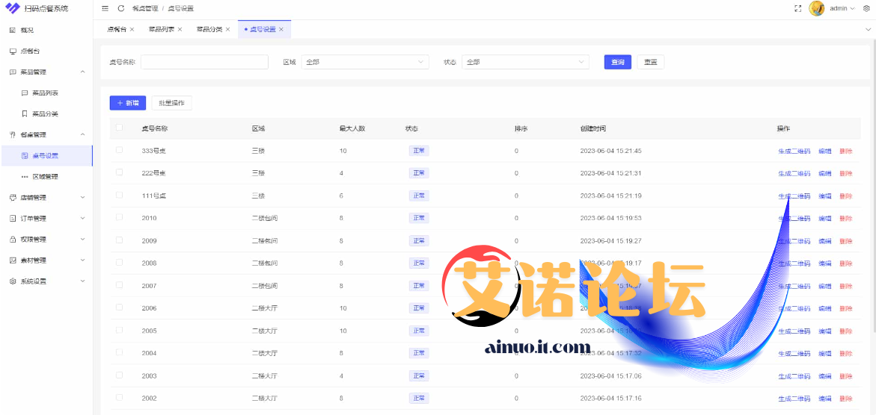Open the admin account dropdown
The image size is (876, 415).
click(842, 8)
